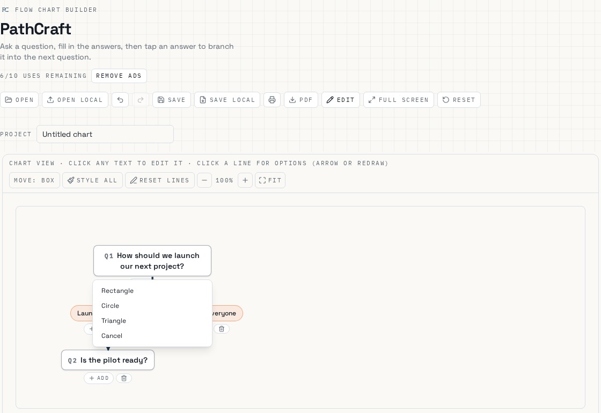Screen dimensions: 601x413
Task: Open Style All options
Action: point(92,180)
